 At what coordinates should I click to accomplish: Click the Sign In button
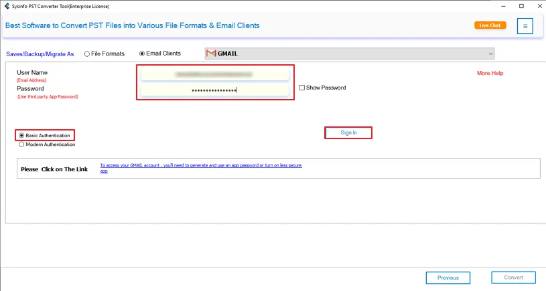coord(348,132)
